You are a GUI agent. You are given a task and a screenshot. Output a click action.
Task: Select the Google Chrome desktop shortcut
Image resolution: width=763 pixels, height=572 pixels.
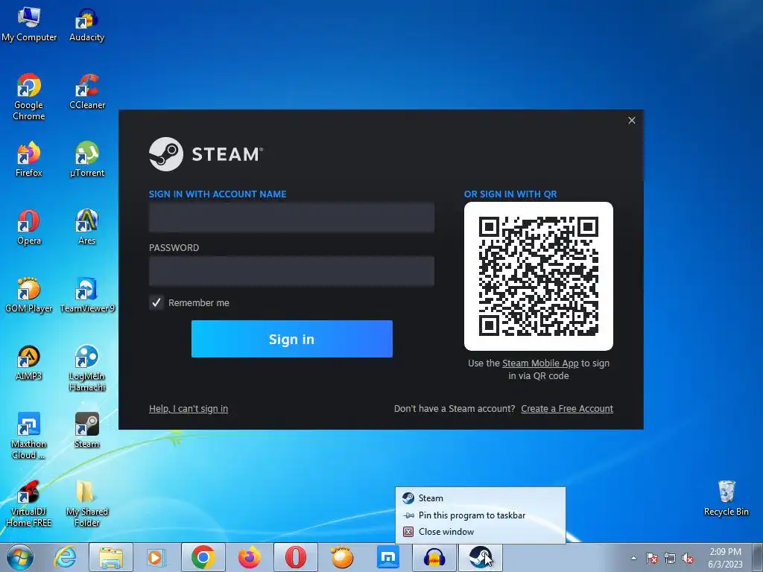tap(29, 97)
